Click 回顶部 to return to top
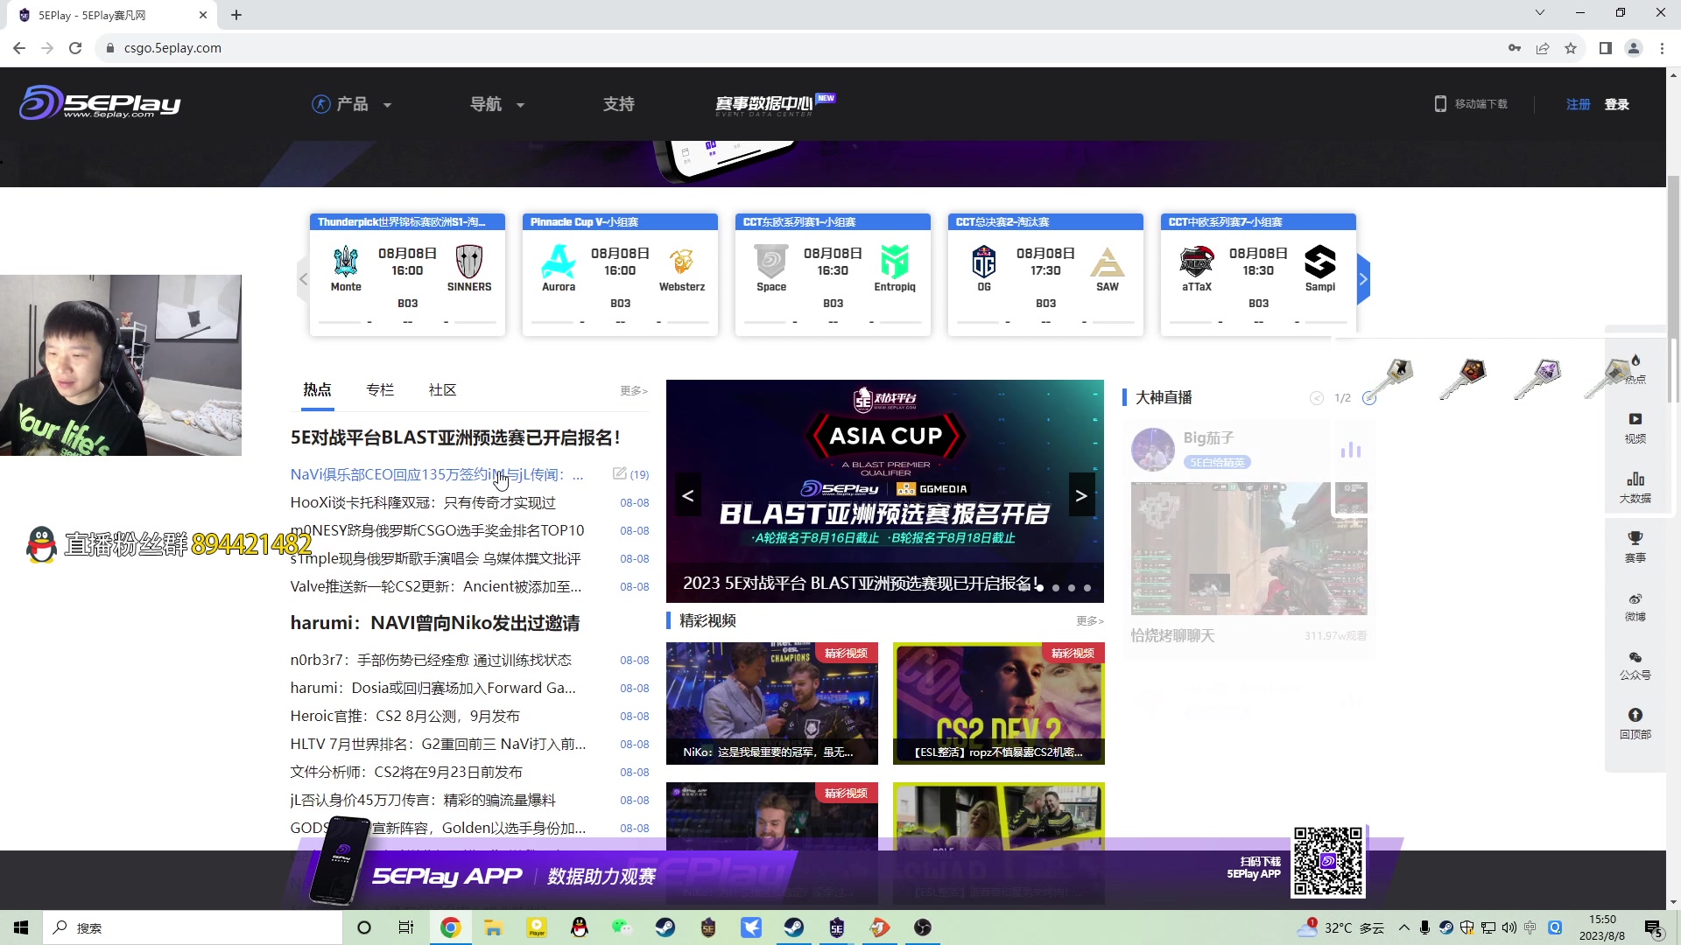The height and width of the screenshot is (945, 1681). pyautogui.click(x=1635, y=724)
